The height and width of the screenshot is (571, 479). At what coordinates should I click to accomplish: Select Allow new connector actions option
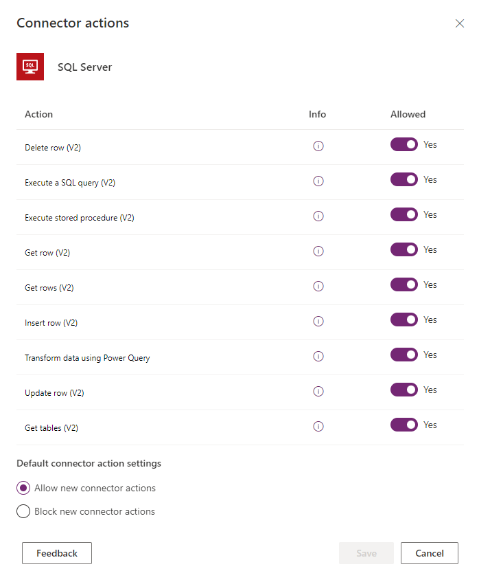(23, 489)
